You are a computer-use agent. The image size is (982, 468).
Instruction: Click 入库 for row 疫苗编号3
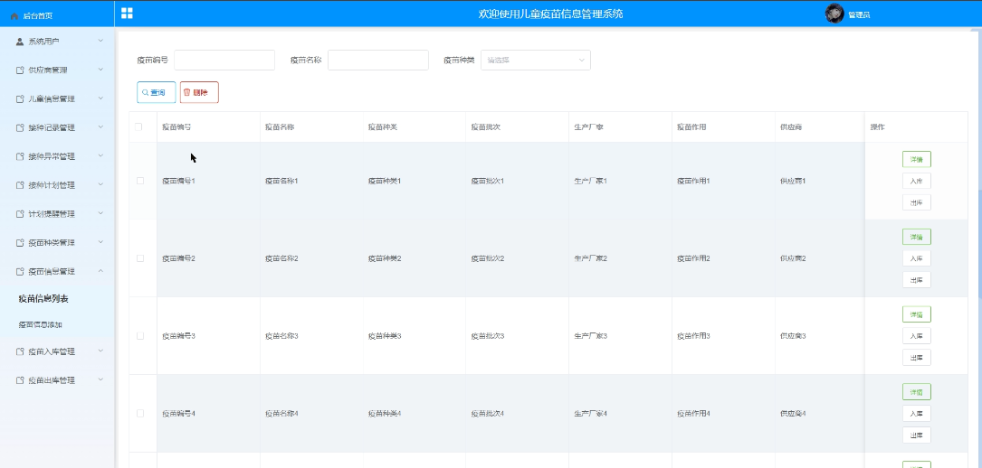tap(916, 335)
